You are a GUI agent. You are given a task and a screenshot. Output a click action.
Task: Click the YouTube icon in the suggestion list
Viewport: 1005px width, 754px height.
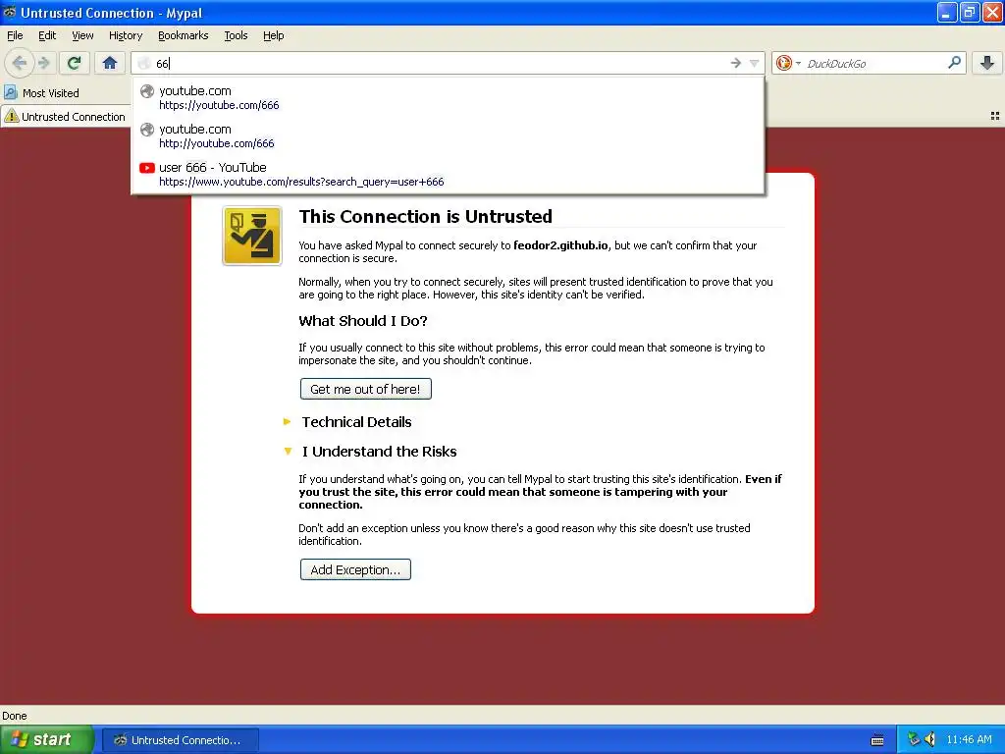(147, 168)
